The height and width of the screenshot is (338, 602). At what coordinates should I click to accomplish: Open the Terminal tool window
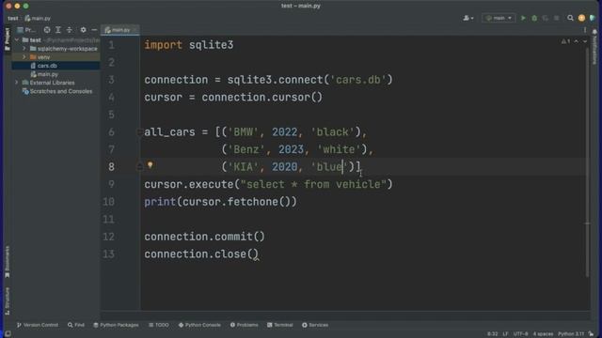click(280, 325)
